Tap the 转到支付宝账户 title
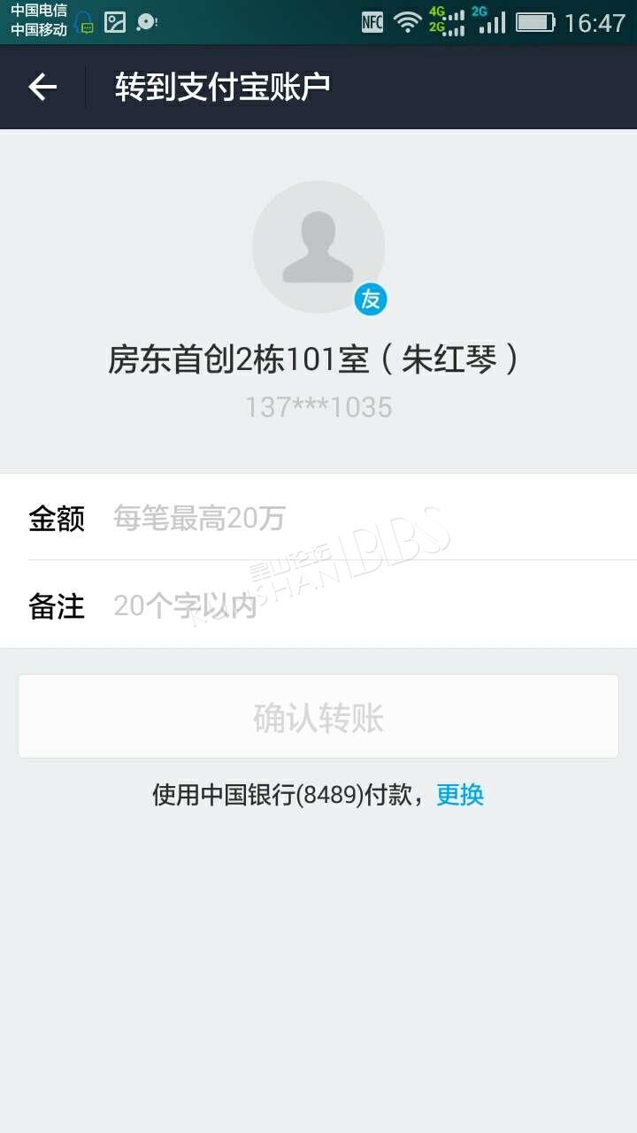 coord(223,87)
